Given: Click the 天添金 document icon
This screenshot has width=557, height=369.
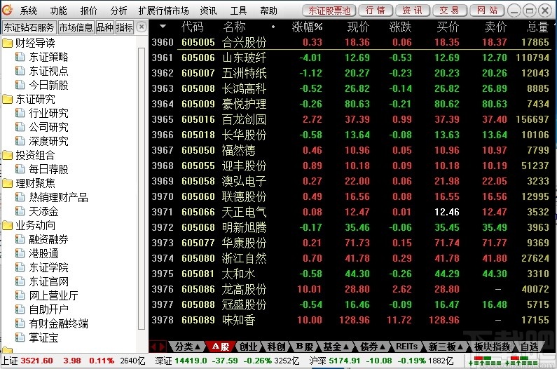Looking at the screenshot, I should (20, 211).
